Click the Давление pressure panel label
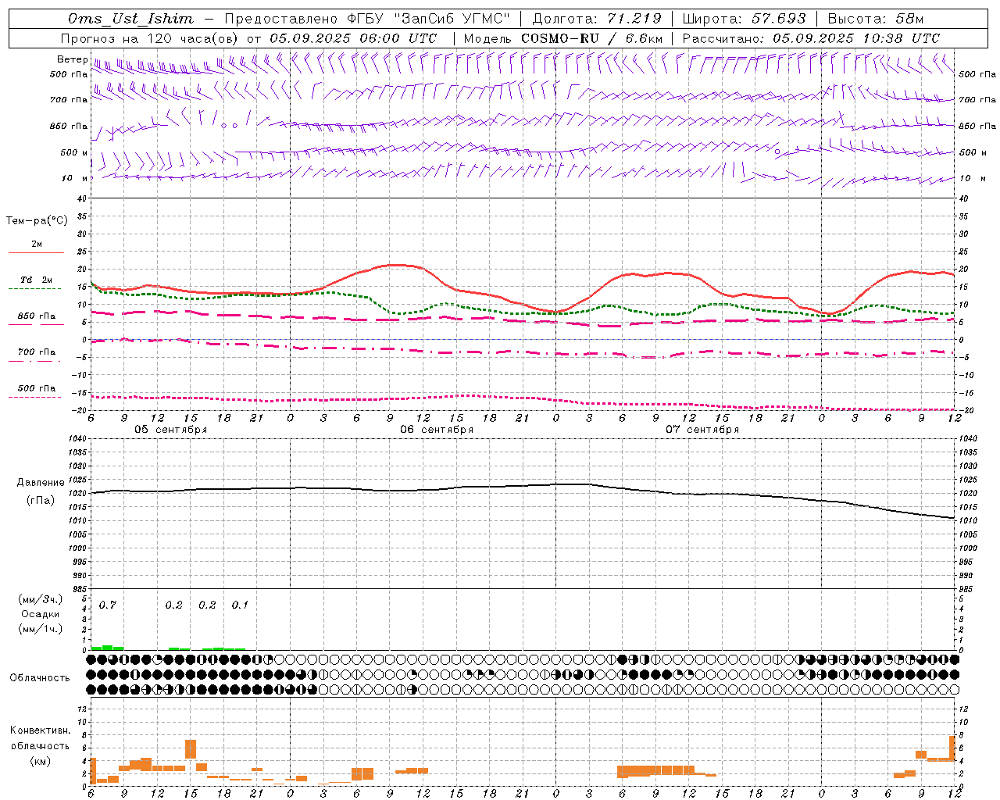The image size is (1000, 800). 41,483
